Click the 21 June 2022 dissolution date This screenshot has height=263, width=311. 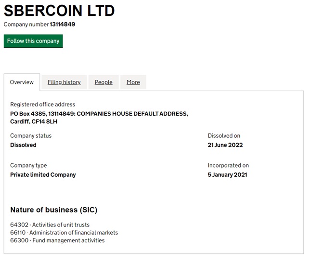pyautogui.click(x=225, y=145)
